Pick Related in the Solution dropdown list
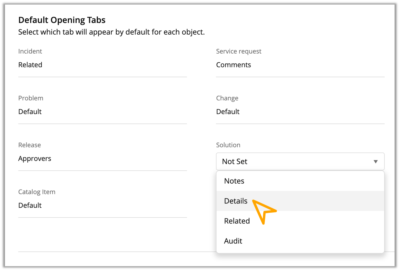Image resolution: width=399 pixels, height=270 pixels. [300, 221]
